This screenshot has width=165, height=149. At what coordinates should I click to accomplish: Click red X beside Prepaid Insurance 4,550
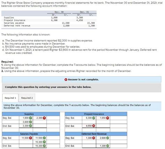[x=94, y=126]
